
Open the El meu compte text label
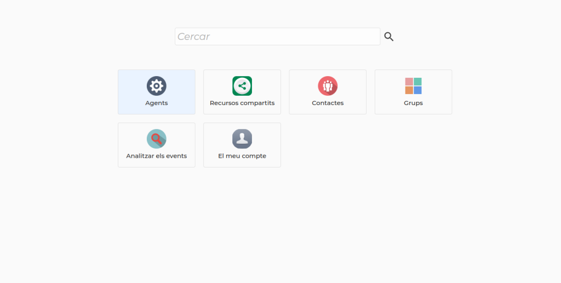(242, 156)
